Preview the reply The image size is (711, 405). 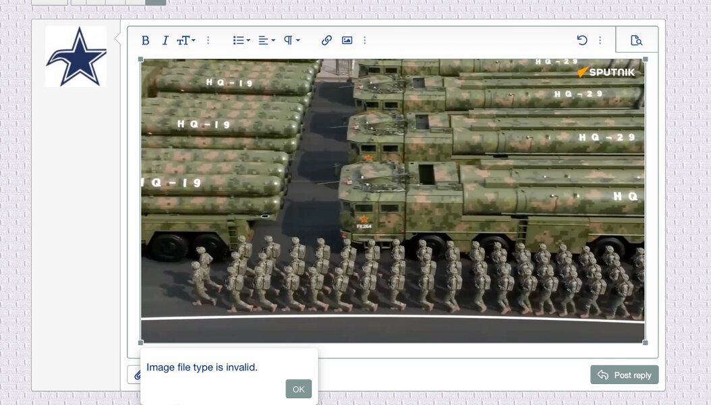click(636, 40)
